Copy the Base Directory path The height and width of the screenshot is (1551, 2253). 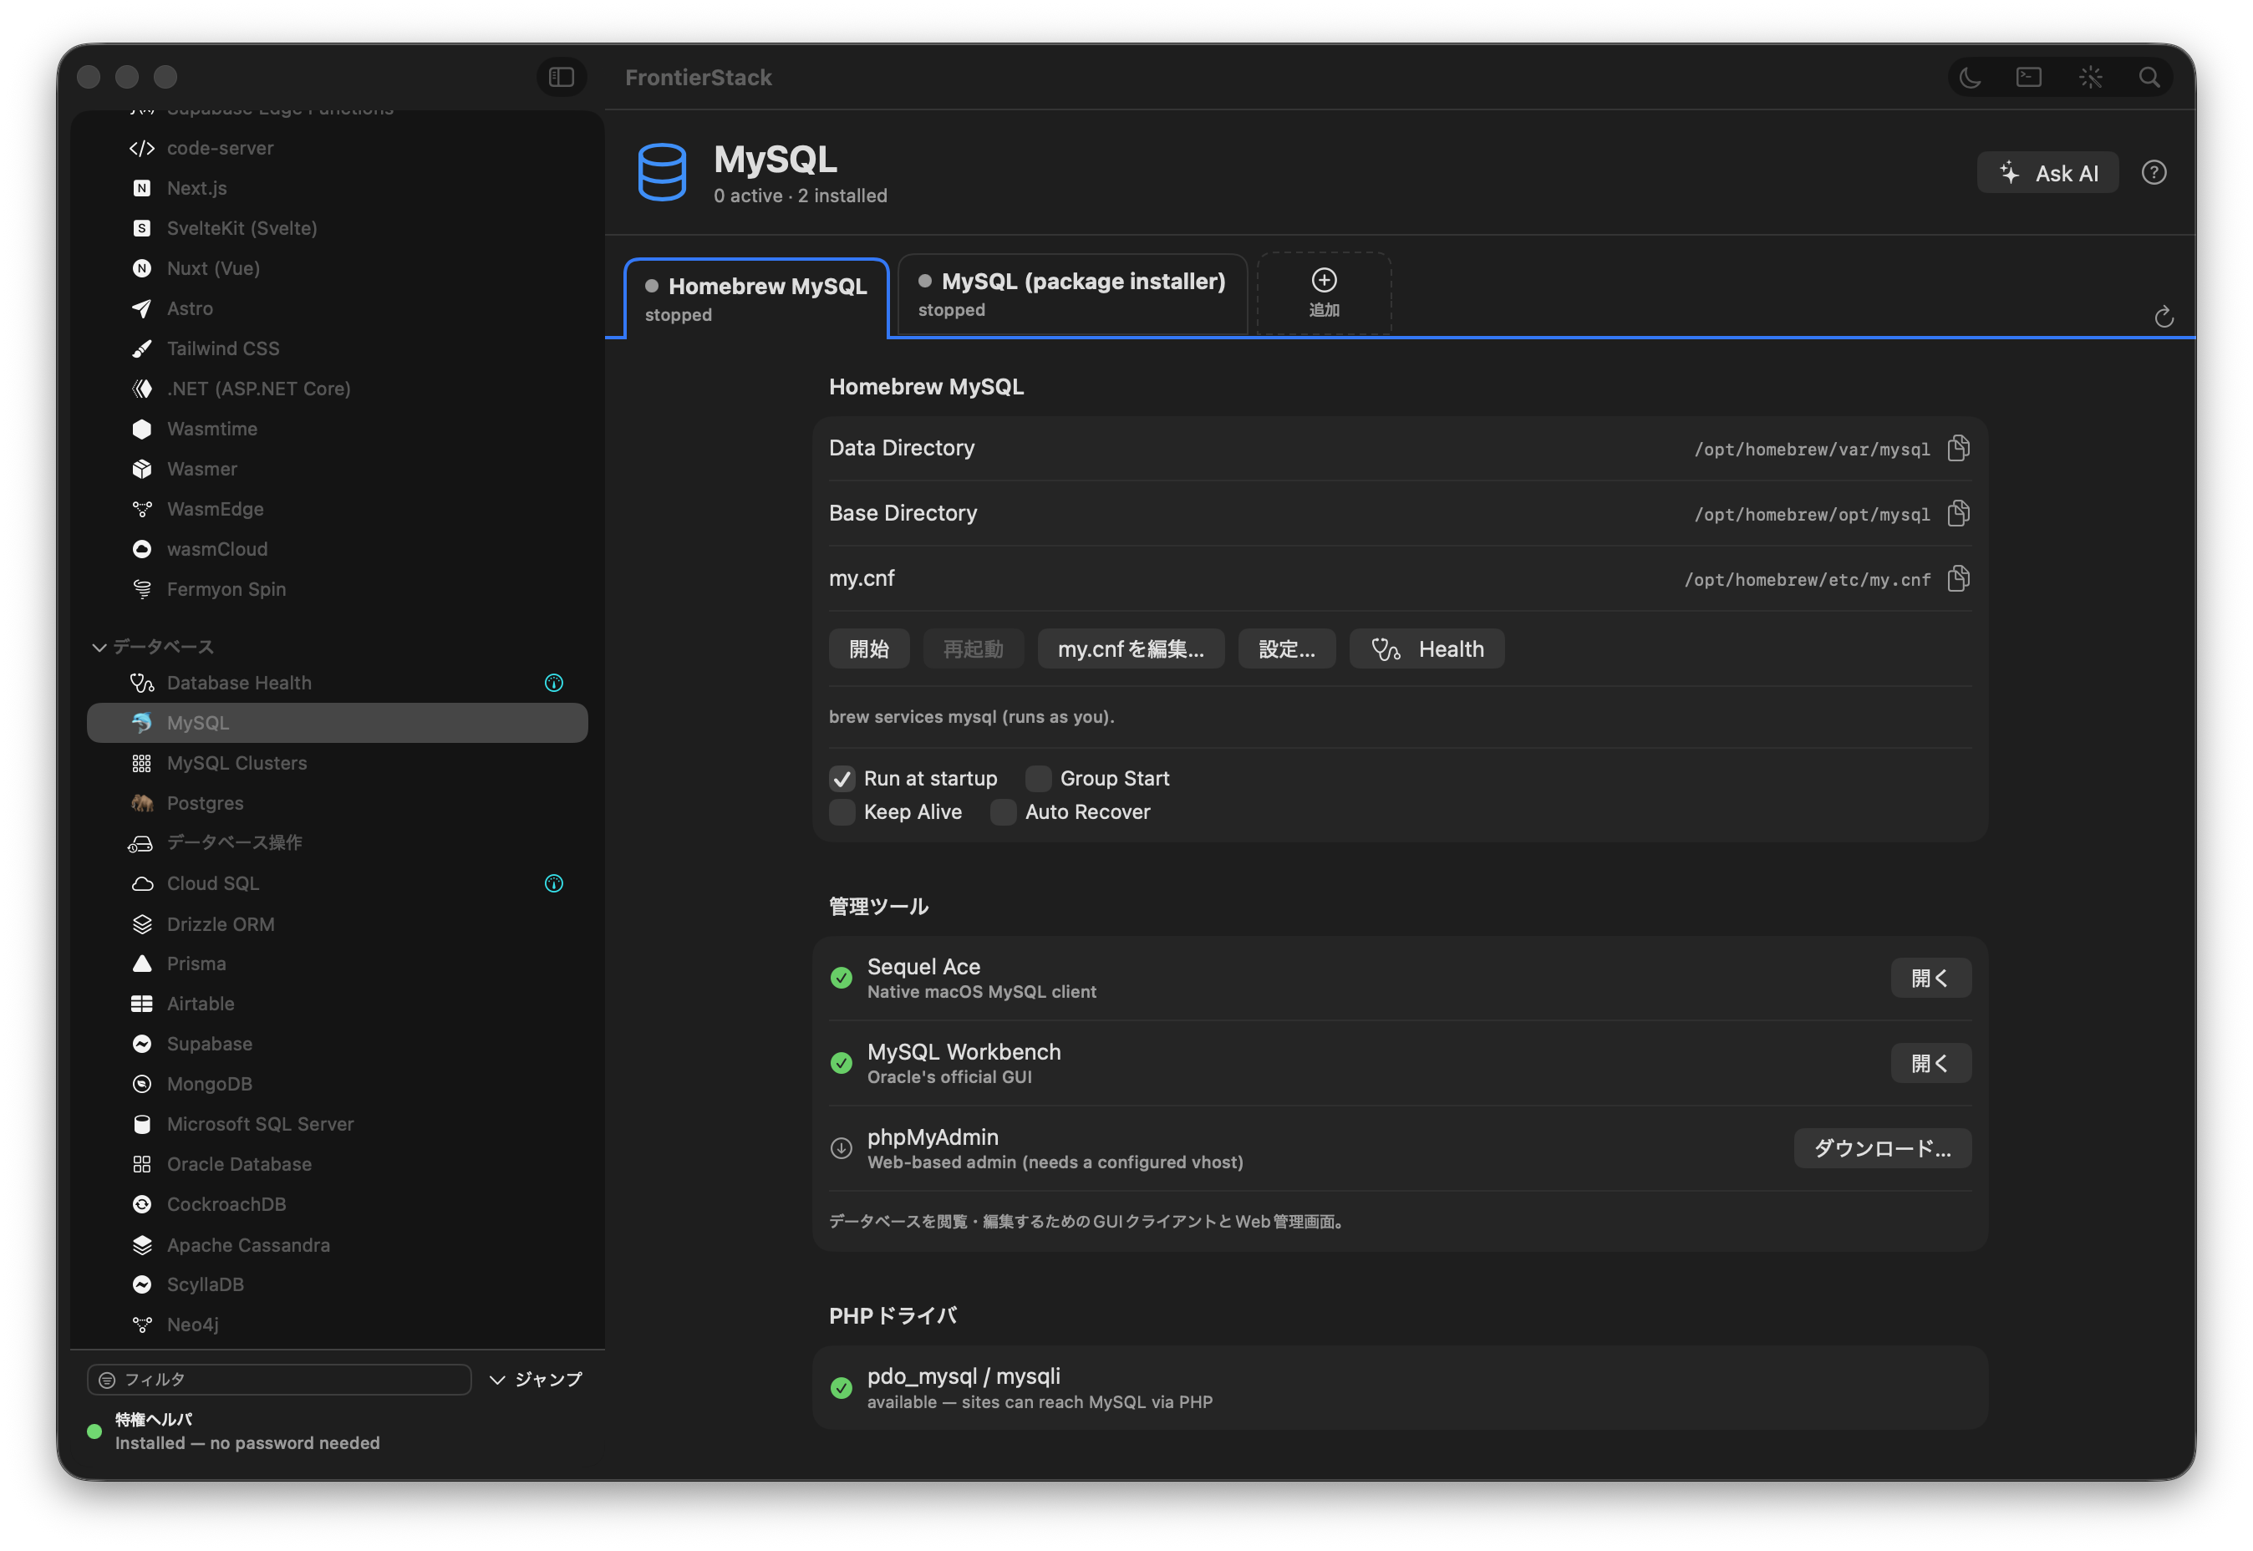pos(1958,513)
